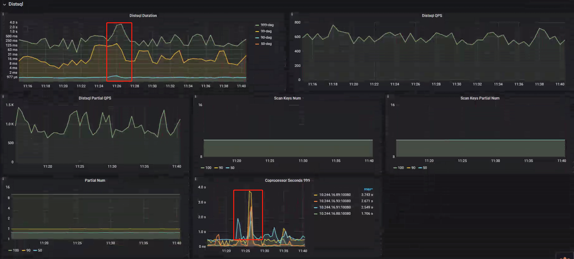Toggle 100 series in Scan Keys Partial Num legend

coord(401,168)
